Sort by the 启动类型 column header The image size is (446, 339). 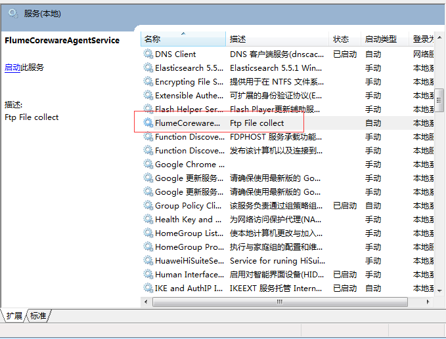385,39
